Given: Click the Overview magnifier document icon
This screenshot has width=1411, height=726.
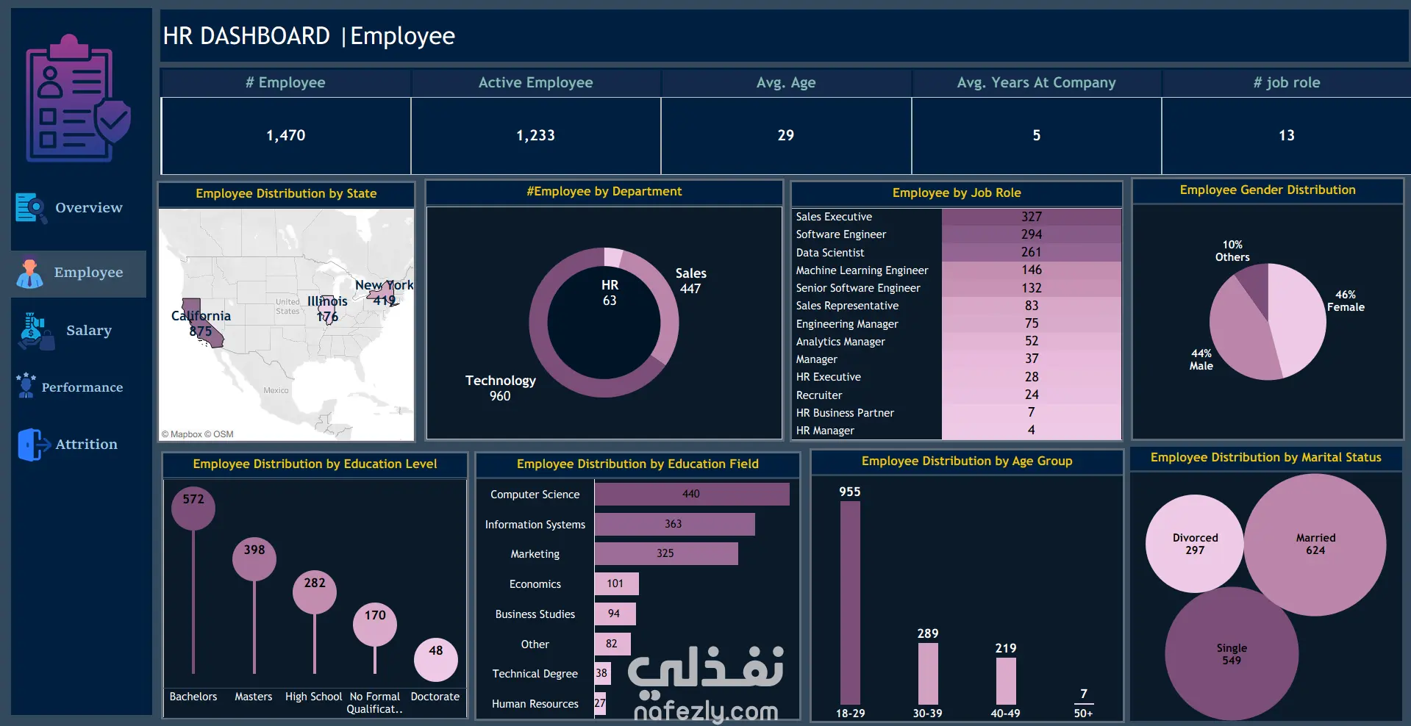Looking at the screenshot, I should pyautogui.click(x=31, y=208).
